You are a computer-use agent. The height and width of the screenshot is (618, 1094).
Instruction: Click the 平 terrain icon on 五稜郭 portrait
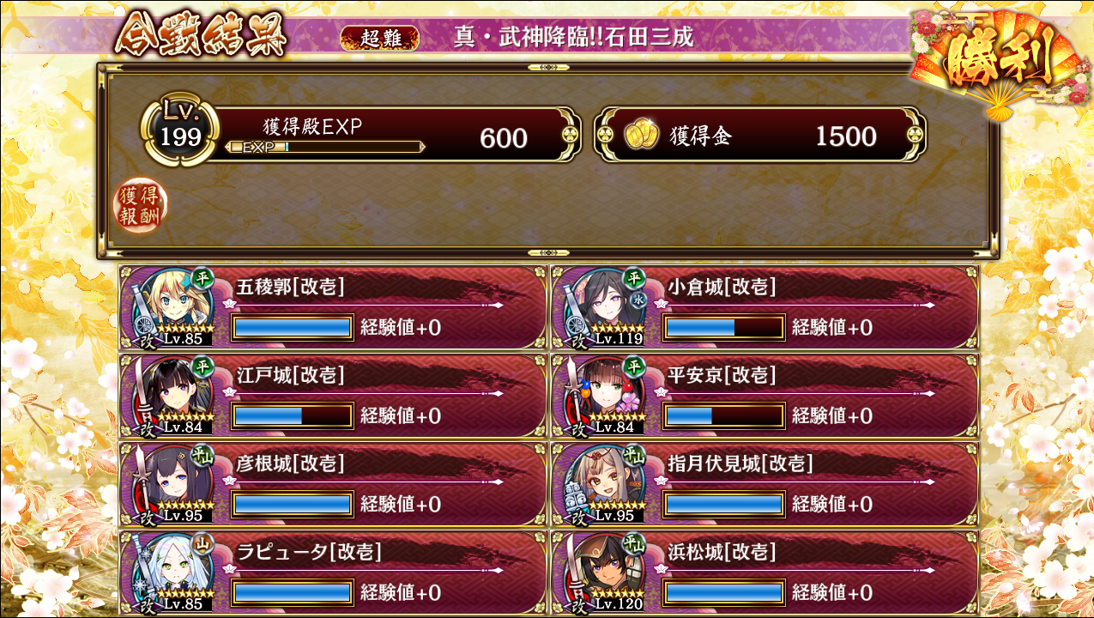pos(202,277)
